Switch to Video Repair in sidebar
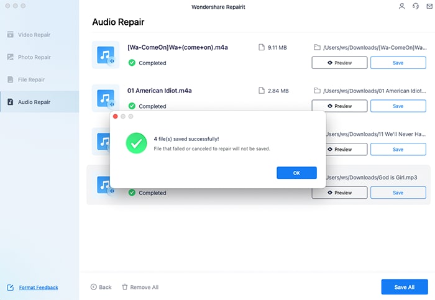Screen dimensions: 435x300 coord(39,35)
